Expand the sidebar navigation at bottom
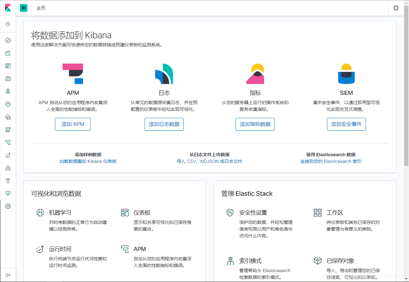 coord(8,275)
